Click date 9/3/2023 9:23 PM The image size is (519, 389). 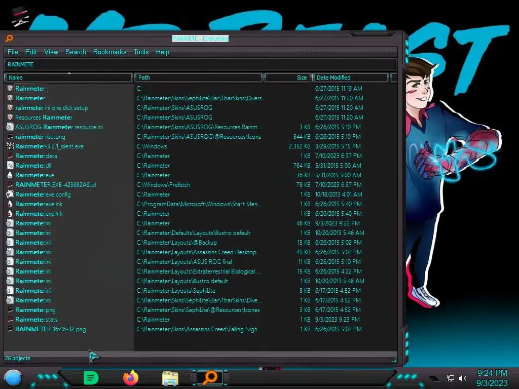(337, 319)
